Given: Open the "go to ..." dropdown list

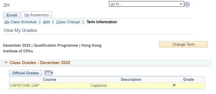Looking at the screenshot, I should (146, 4).
